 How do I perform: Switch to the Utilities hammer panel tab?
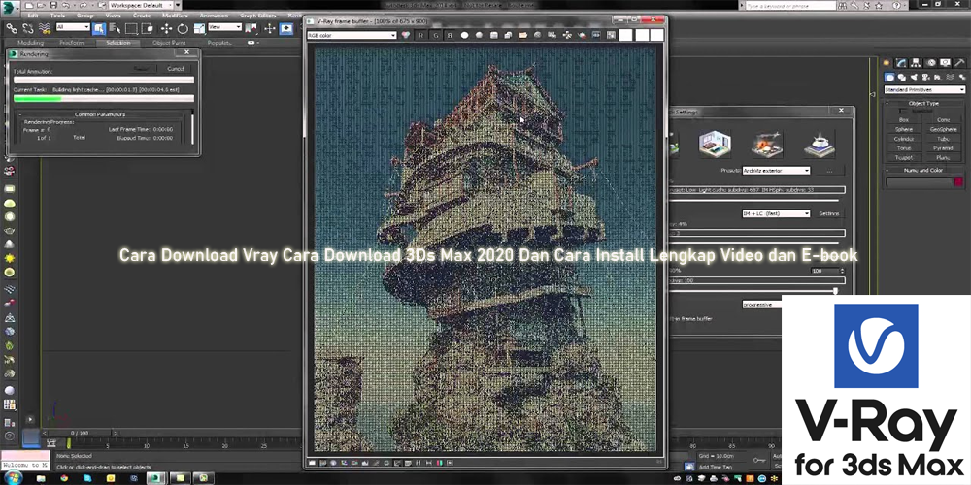[960, 62]
